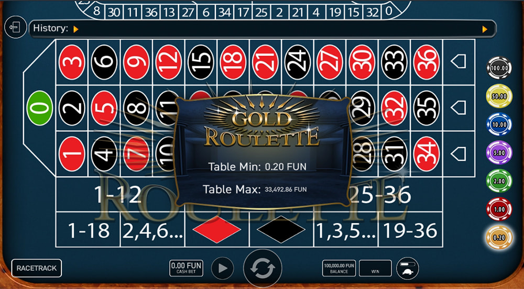This screenshot has width=524, height=289.
Task: Pick the red 1.00 chip
Action: (499, 209)
